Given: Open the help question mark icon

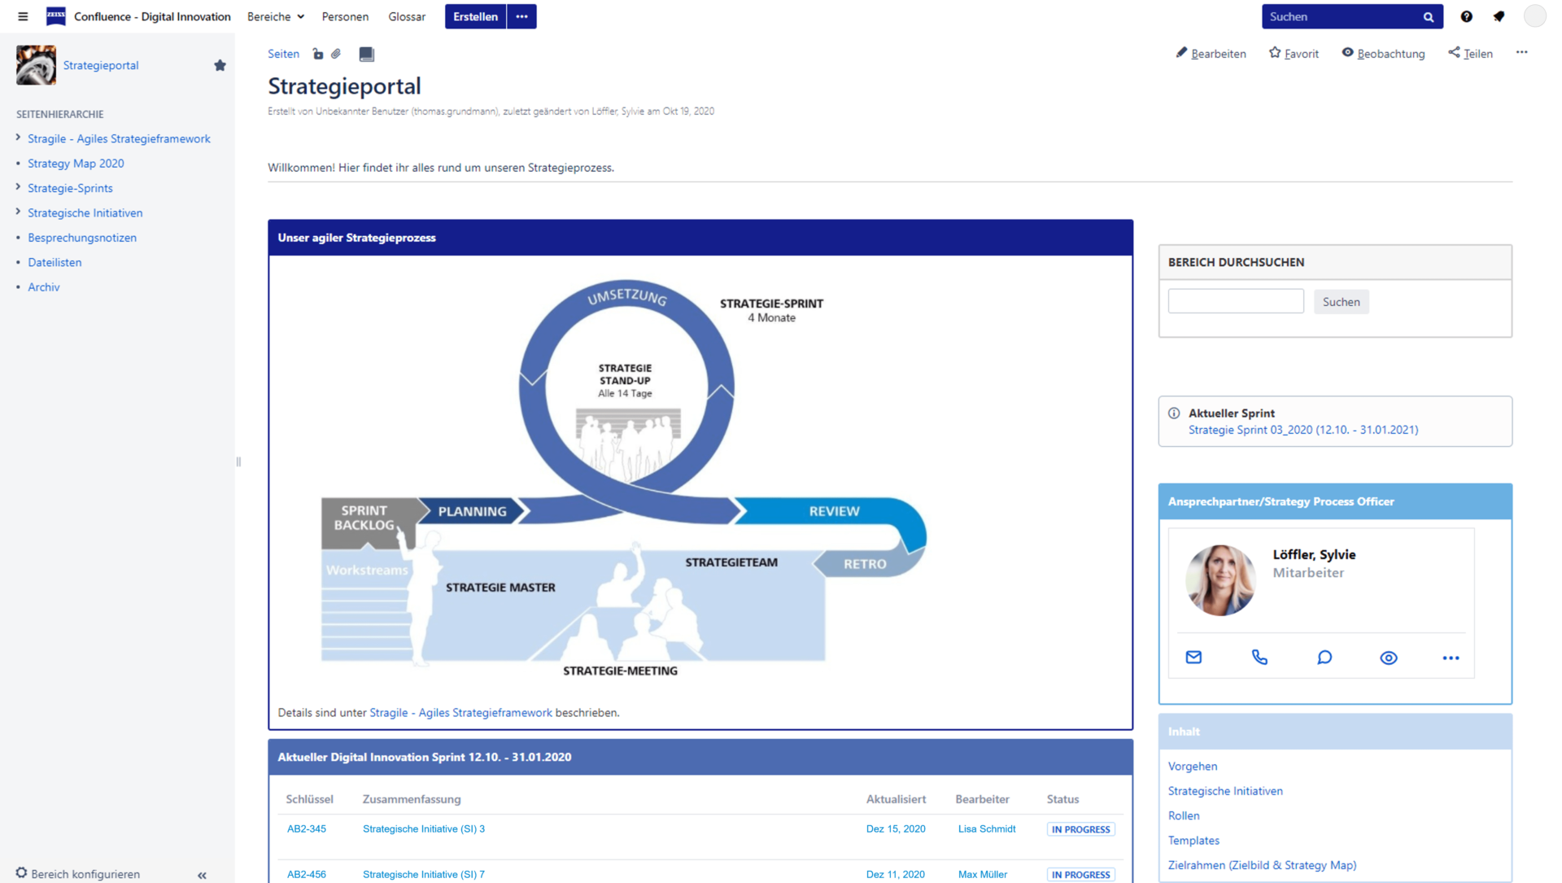Looking at the screenshot, I should coord(1466,16).
